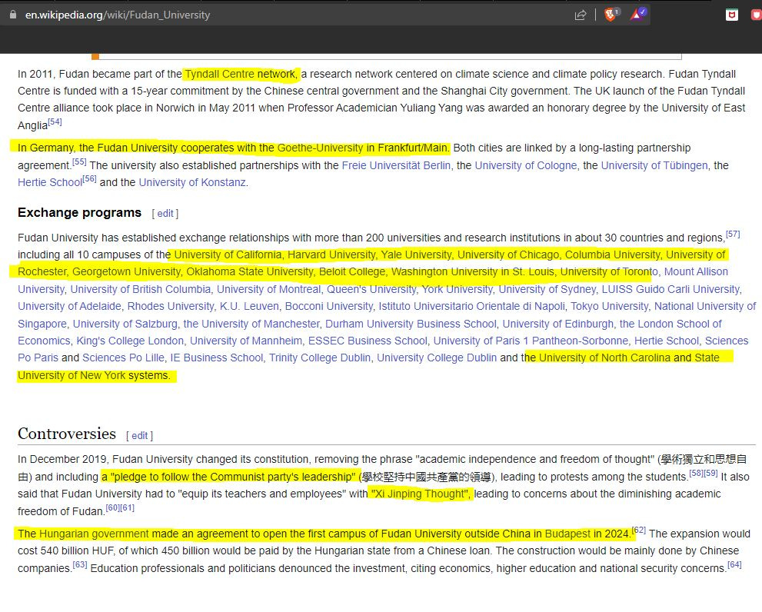Screen dimensions: 762x612
Task: Open citation 64 reference
Action: tap(734, 565)
